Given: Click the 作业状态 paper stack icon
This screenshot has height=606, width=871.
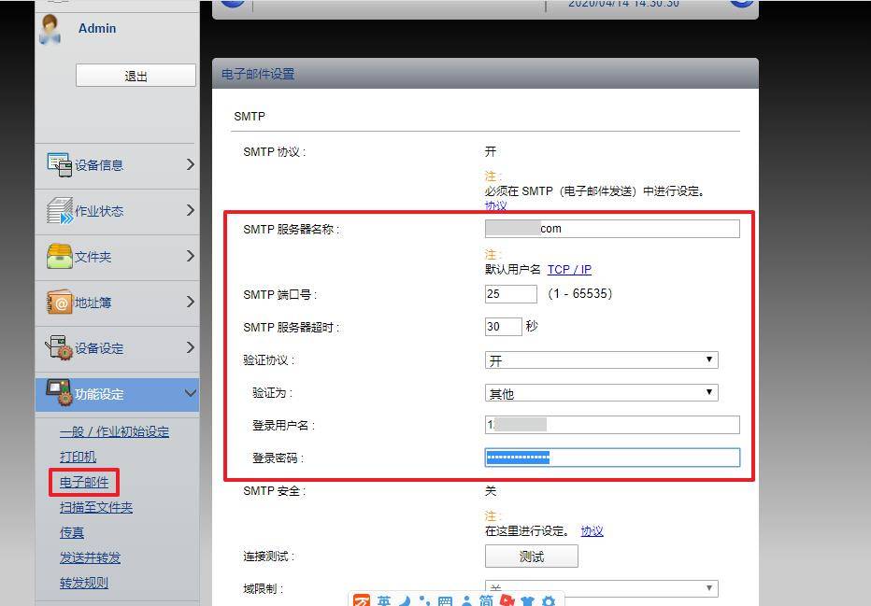Looking at the screenshot, I should pyautogui.click(x=59, y=210).
